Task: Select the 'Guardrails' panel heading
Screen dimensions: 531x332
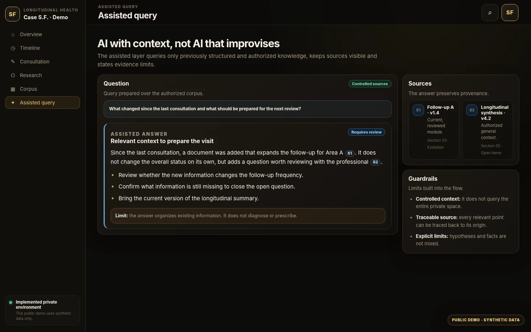Action: 423,179
